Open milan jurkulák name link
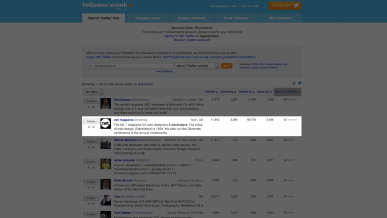This screenshot has width=387, height=218. 124,160
